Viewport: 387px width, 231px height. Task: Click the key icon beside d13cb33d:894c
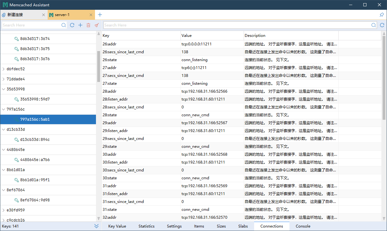(16, 140)
